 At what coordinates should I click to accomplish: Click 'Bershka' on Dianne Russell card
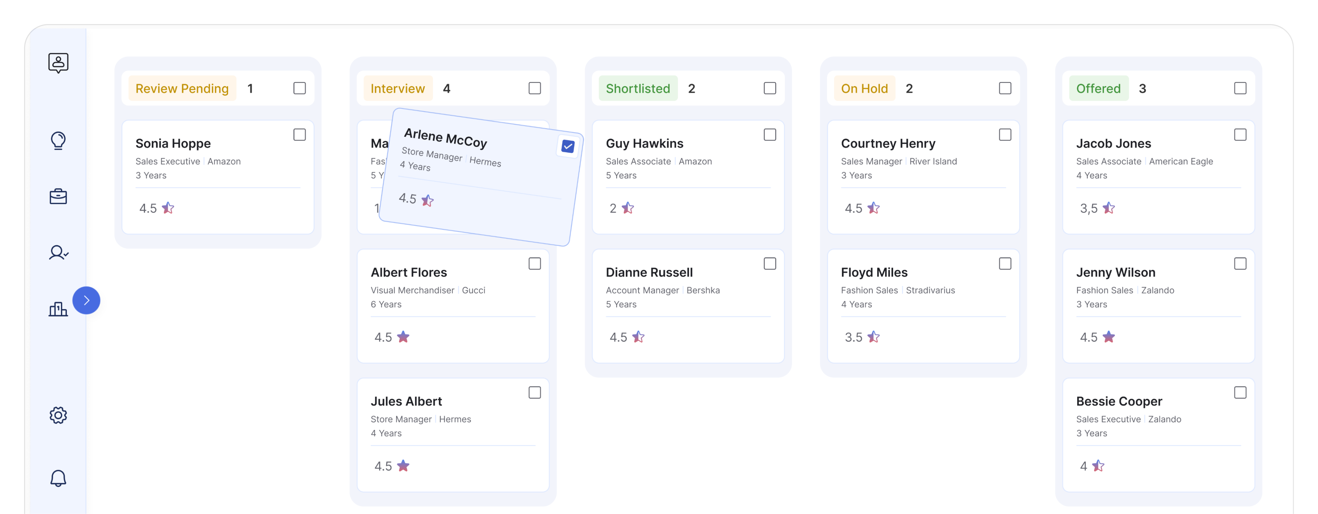(x=703, y=290)
